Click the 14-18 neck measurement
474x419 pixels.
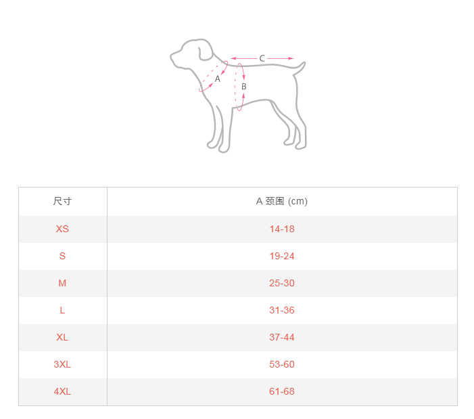click(282, 229)
